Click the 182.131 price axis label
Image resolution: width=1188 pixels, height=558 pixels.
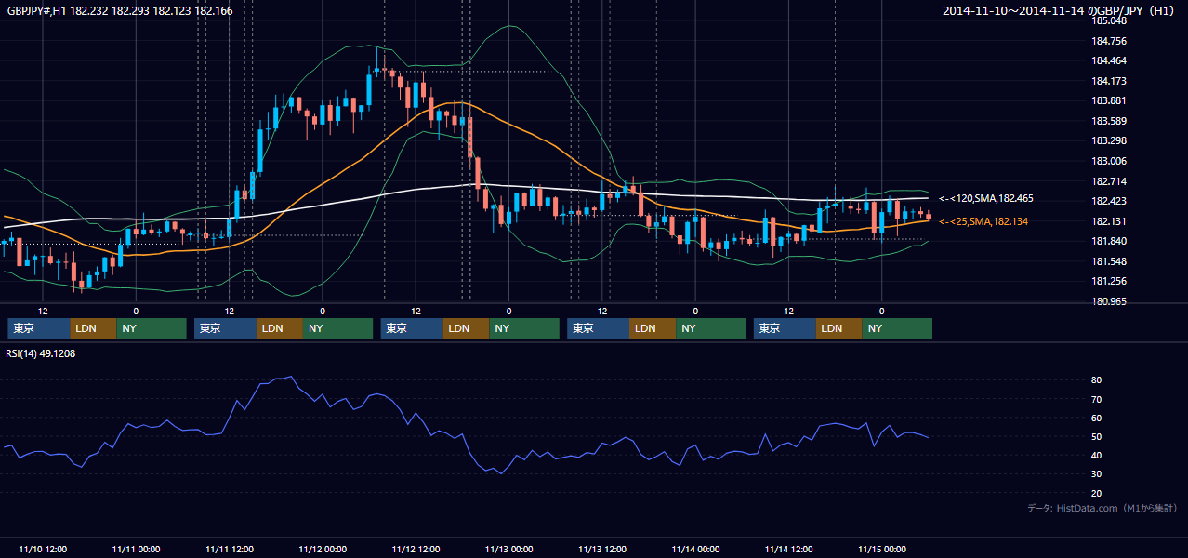pyautogui.click(x=1109, y=221)
